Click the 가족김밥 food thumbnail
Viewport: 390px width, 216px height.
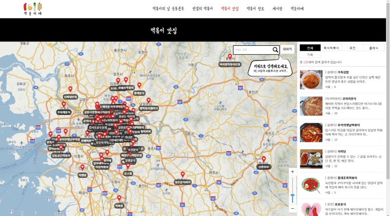point(311,79)
